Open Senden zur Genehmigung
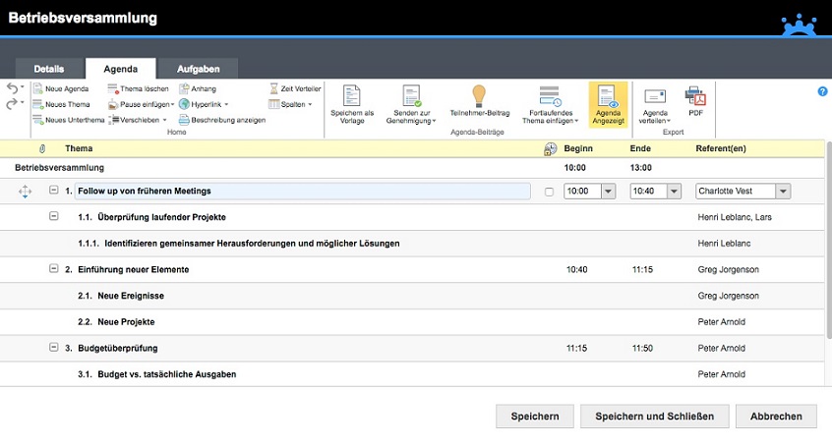The width and height of the screenshot is (832, 446). tap(411, 104)
